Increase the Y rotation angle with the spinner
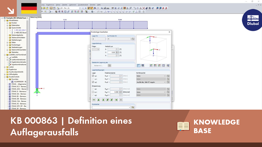 [117, 52]
